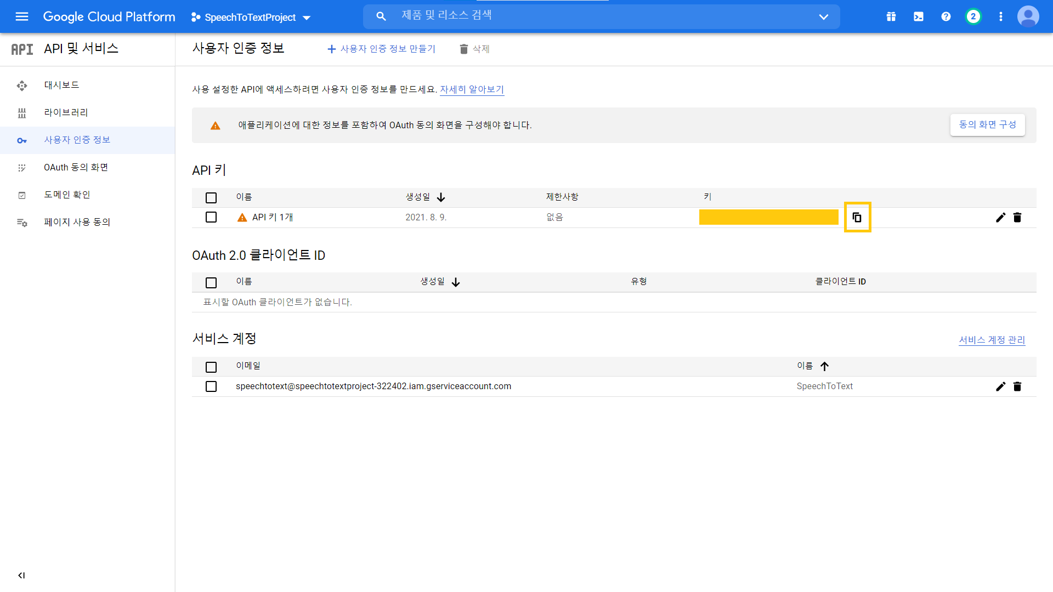
Task: Open the gift free trial icon
Action: (x=891, y=16)
